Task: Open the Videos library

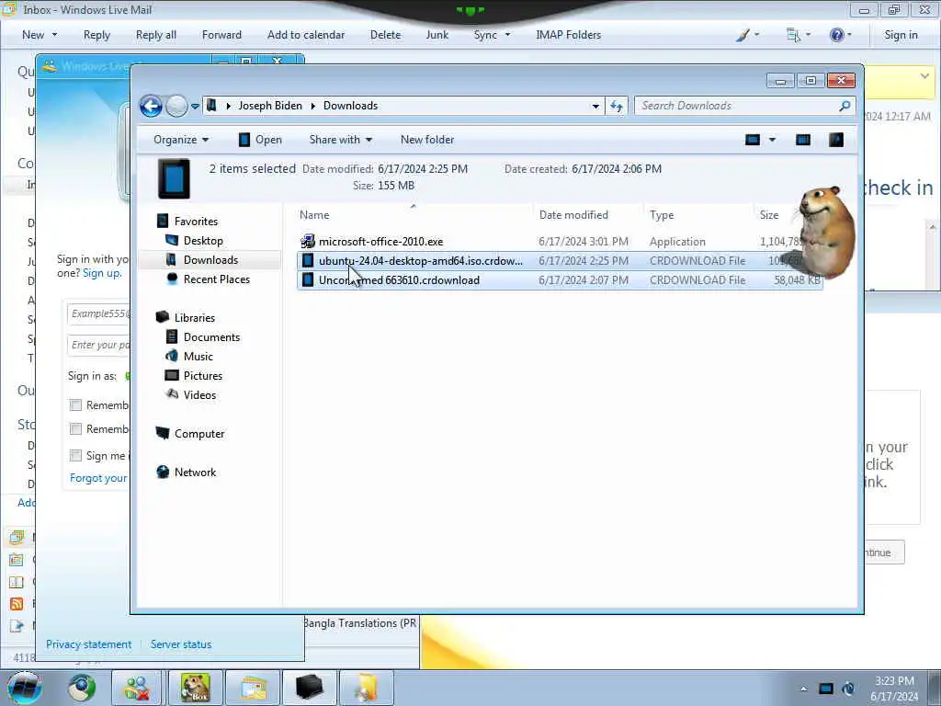Action: point(199,394)
